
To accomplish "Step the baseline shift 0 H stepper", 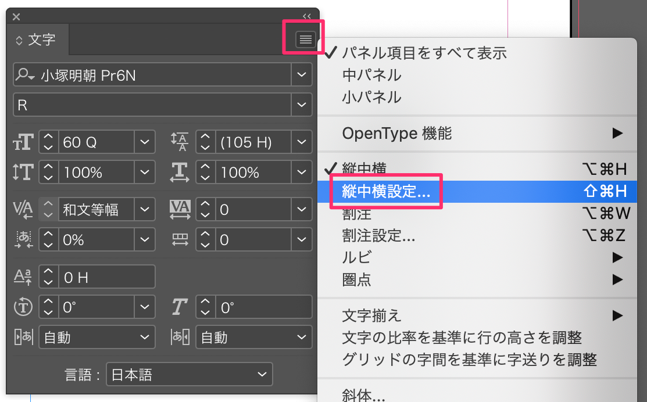I will 49,277.
